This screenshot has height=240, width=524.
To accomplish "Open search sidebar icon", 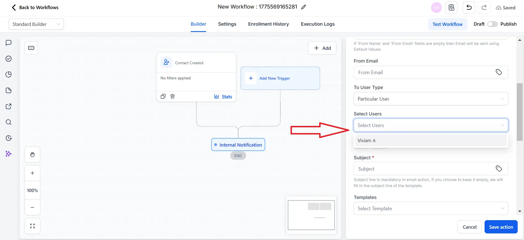I will pos(9,122).
